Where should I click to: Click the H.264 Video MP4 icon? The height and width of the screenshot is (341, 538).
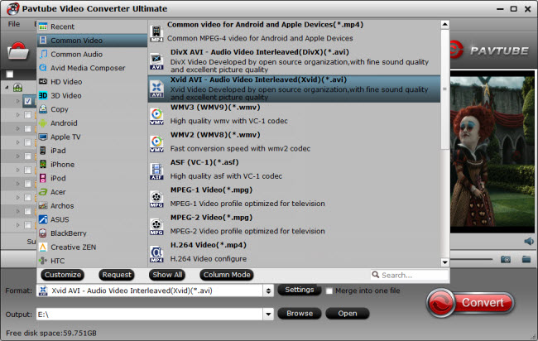tap(156, 254)
